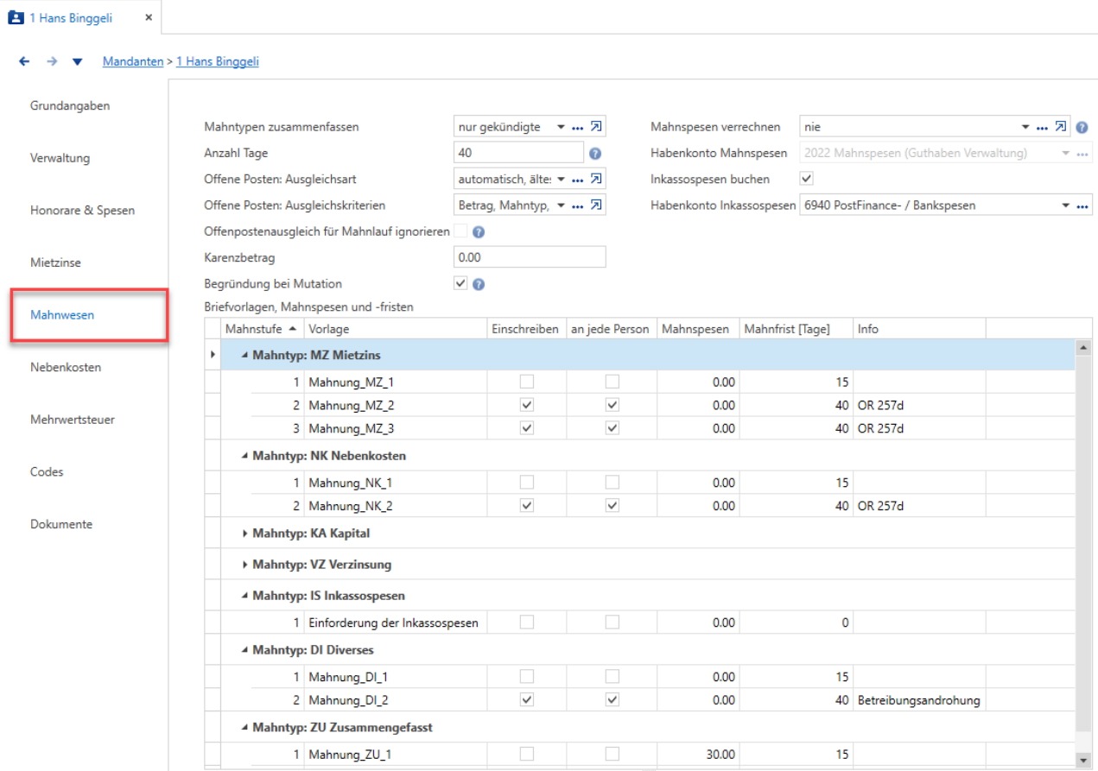
Task: Click ellipsis button next to Mahntypen zusammenfassen
Action: pyautogui.click(x=578, y=128)
